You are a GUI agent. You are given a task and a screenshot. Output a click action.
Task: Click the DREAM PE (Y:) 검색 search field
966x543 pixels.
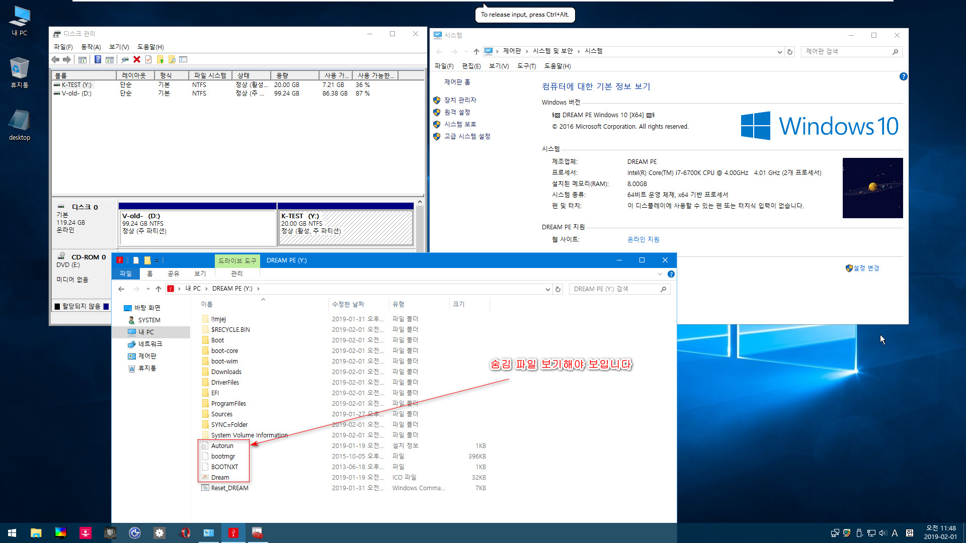pyautogui.click(x=619, y=289)
